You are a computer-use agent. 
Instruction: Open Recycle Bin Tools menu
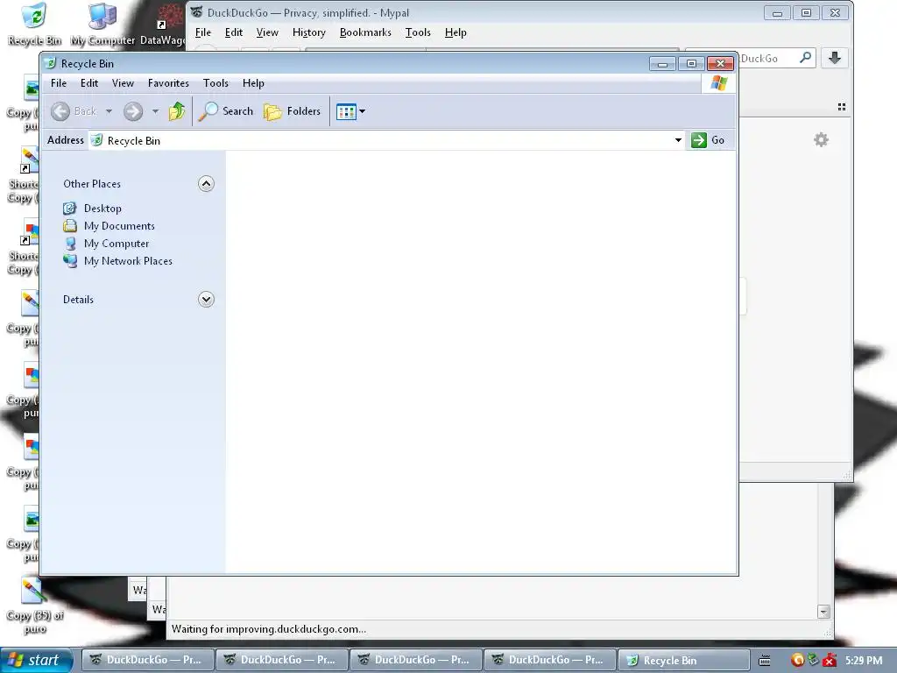(x=215, y=83)
